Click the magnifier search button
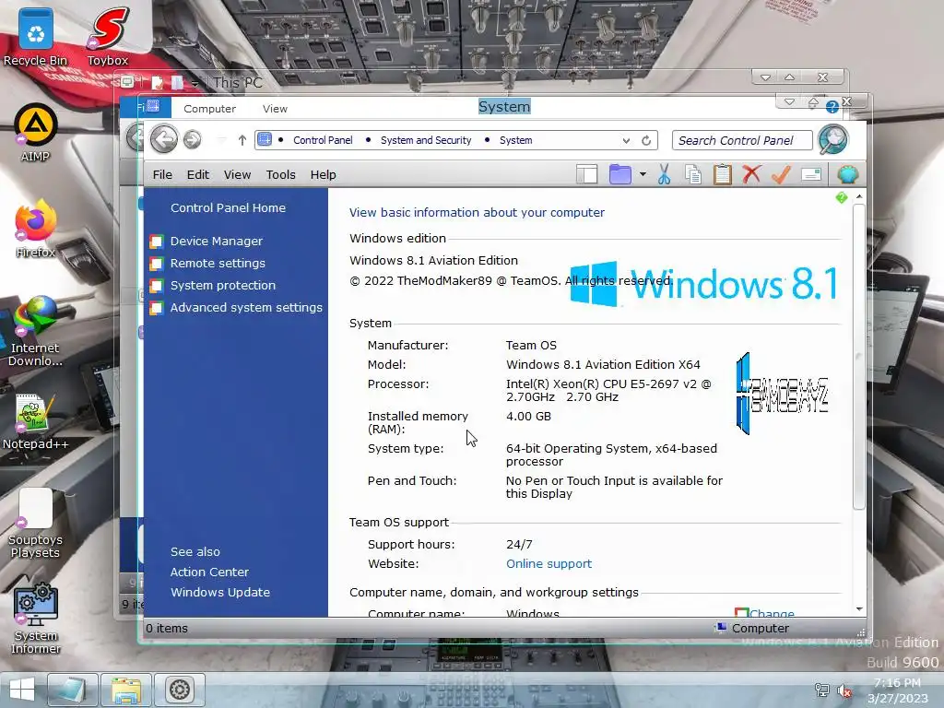944x708 pixels. [833, 140]
